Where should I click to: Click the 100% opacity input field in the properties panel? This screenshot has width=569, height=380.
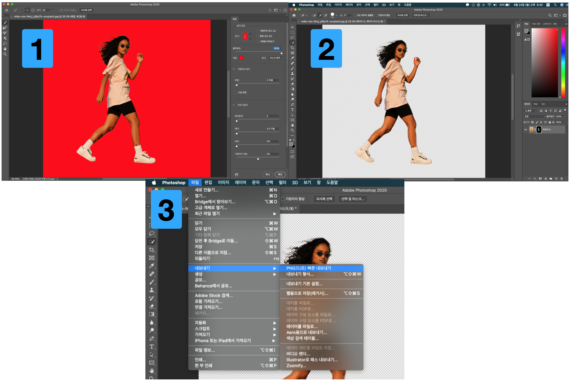tap(276, 48)
